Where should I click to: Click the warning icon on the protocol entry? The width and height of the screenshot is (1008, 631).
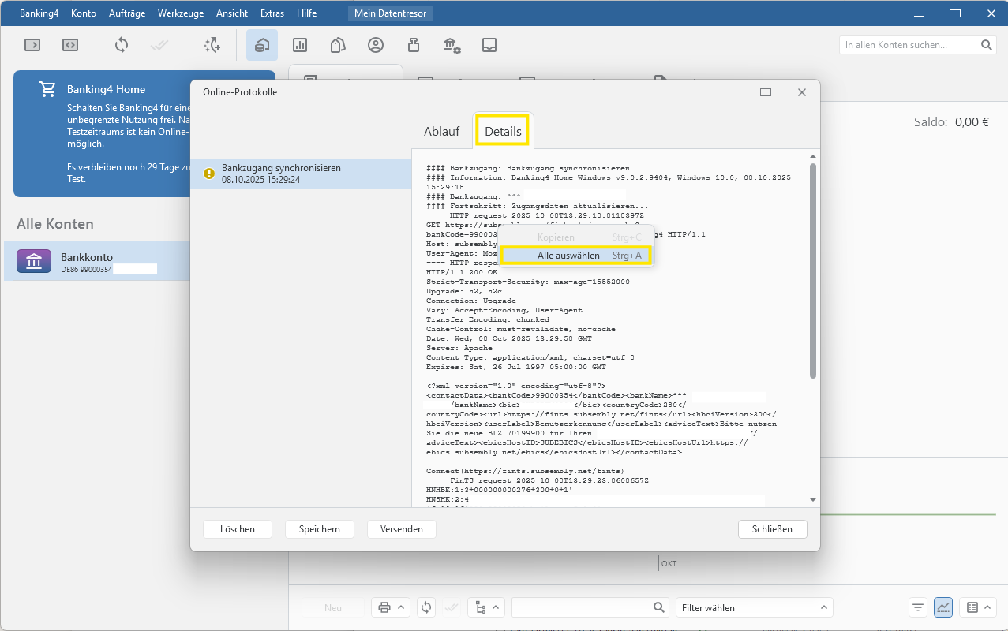pyautogui.click(x=209, y=174)
